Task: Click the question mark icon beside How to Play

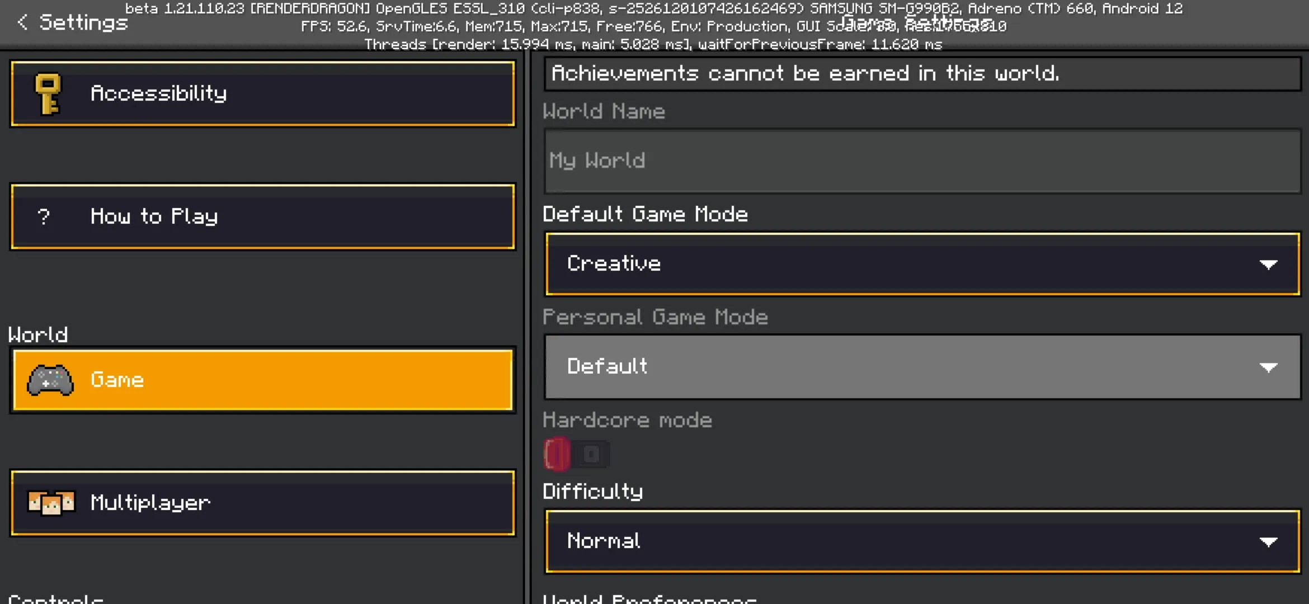Action: [44, 216]
